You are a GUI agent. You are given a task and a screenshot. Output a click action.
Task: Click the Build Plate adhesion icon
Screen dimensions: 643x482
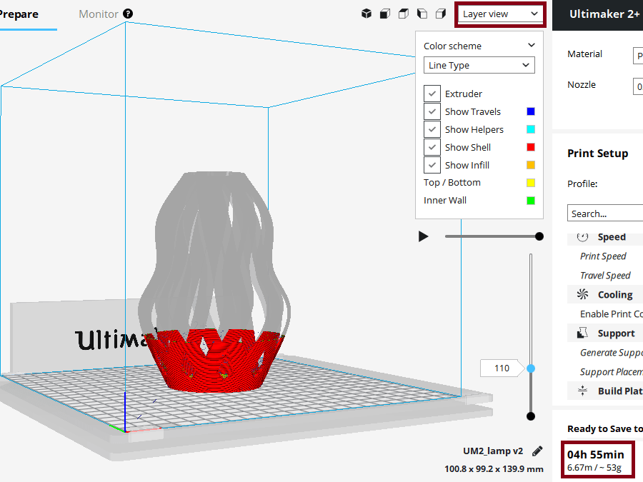[x=582, y=391]
